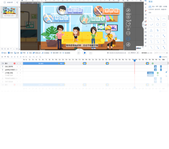Expand the canvas bottom chevron handle
This screenshot has height=149, width=169.
coord(80,50)
